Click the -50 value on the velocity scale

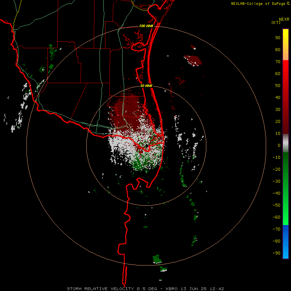(x=276, y=205)
